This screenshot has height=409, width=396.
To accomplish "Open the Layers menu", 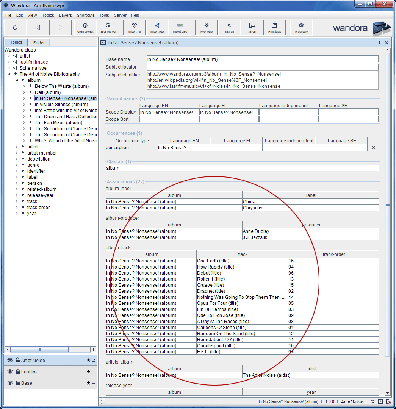I will click(65, 15).
